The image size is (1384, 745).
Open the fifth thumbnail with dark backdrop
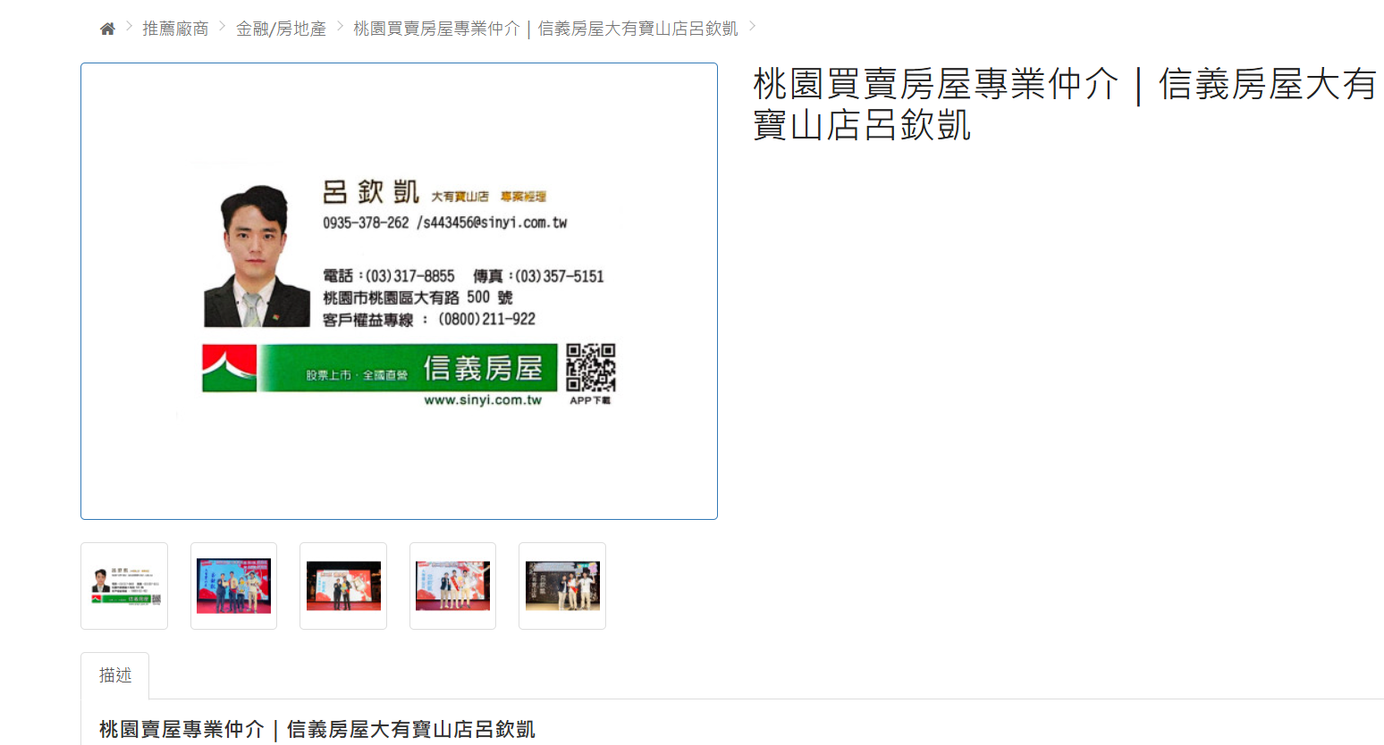(x=562, y=586)
